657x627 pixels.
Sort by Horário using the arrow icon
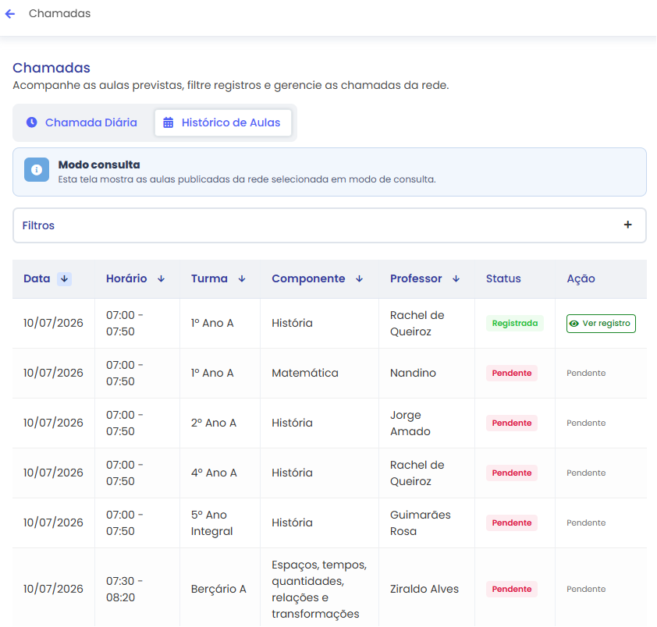pos(162,279)
